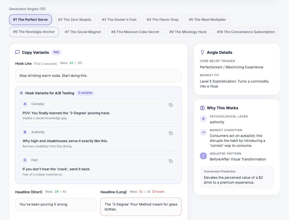Click the Copy Variants chat bubble icon

click(17, 52)
